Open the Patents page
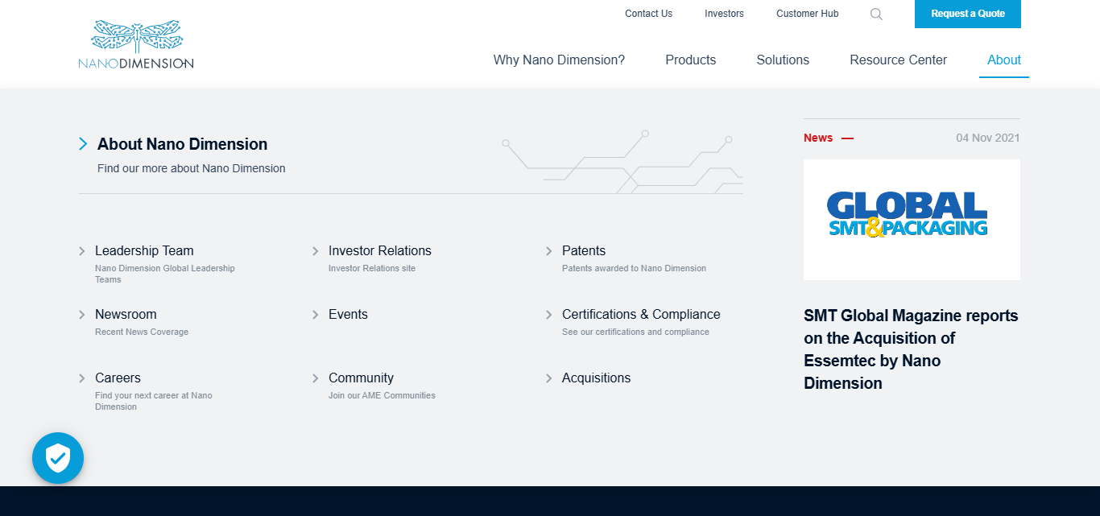 pos(584,251)
